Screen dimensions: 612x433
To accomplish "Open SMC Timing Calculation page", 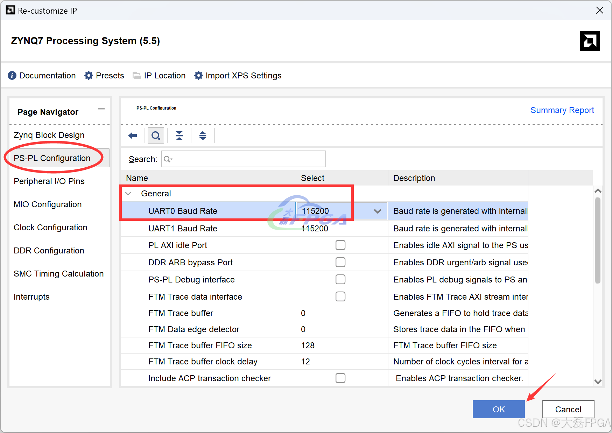I will (59, 274).
